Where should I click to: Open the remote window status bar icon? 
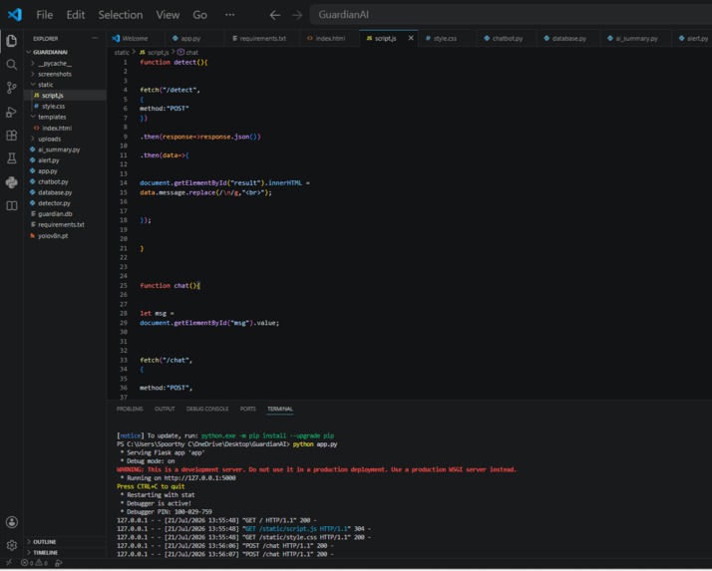pyautogui.click(x=9, y=563)
